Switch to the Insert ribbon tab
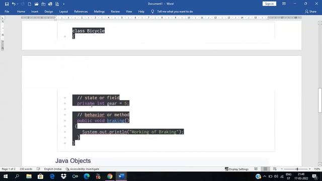 pos(35,12)
